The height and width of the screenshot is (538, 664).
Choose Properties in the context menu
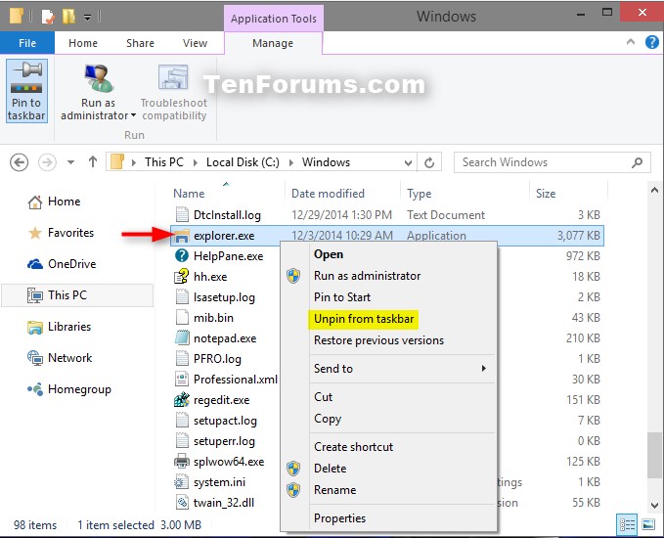[x=339, y=518]
